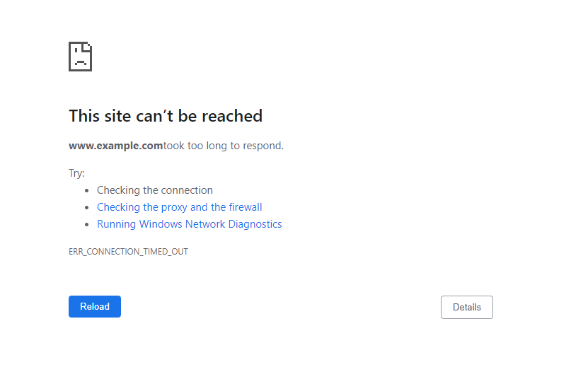
Task: Click the This site can't be reached heading
Action: tap(166, 116)
